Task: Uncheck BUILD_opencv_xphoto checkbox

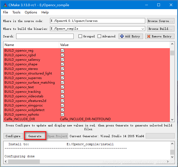Action: tap(62, 115)
